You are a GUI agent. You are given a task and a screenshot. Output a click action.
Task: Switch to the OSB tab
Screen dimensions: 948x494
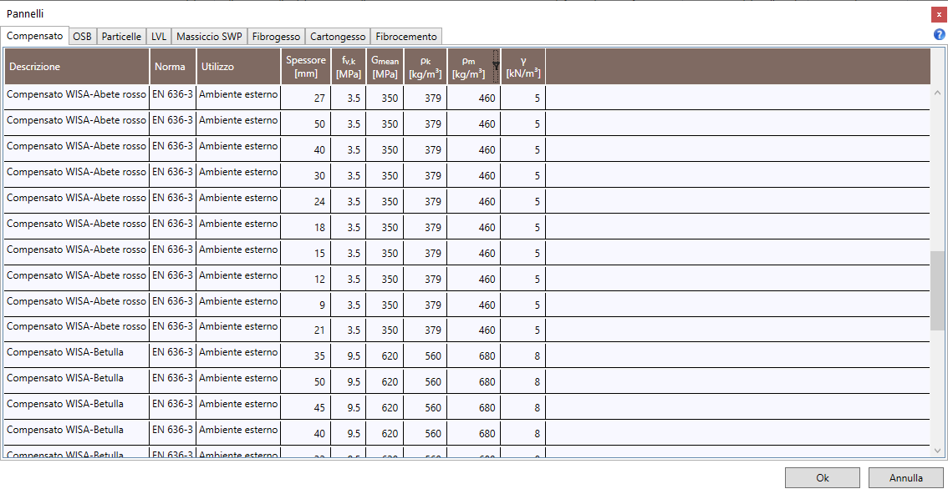click(x=82, y=36)
